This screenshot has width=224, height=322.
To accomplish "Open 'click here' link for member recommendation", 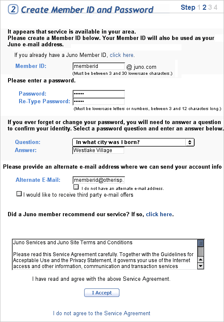I will click(159, 215).
